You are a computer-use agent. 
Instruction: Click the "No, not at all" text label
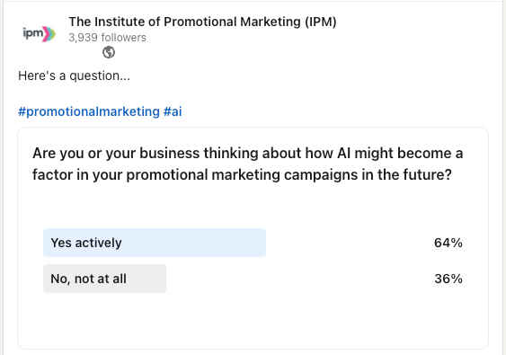pos(88,279)
